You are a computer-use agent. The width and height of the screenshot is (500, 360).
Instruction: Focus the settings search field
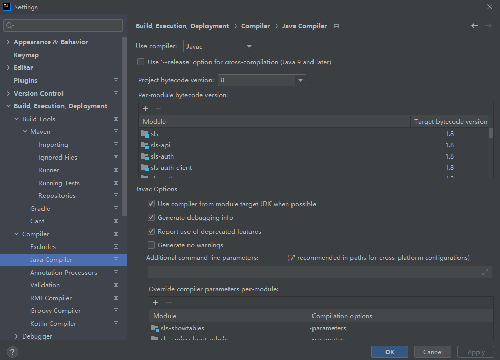63,26
